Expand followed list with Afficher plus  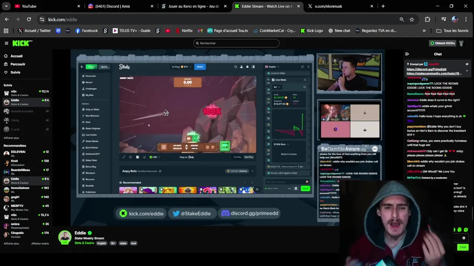[11, 138]
